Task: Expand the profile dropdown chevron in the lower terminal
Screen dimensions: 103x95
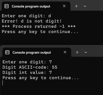Action: [x=86, y=52]
